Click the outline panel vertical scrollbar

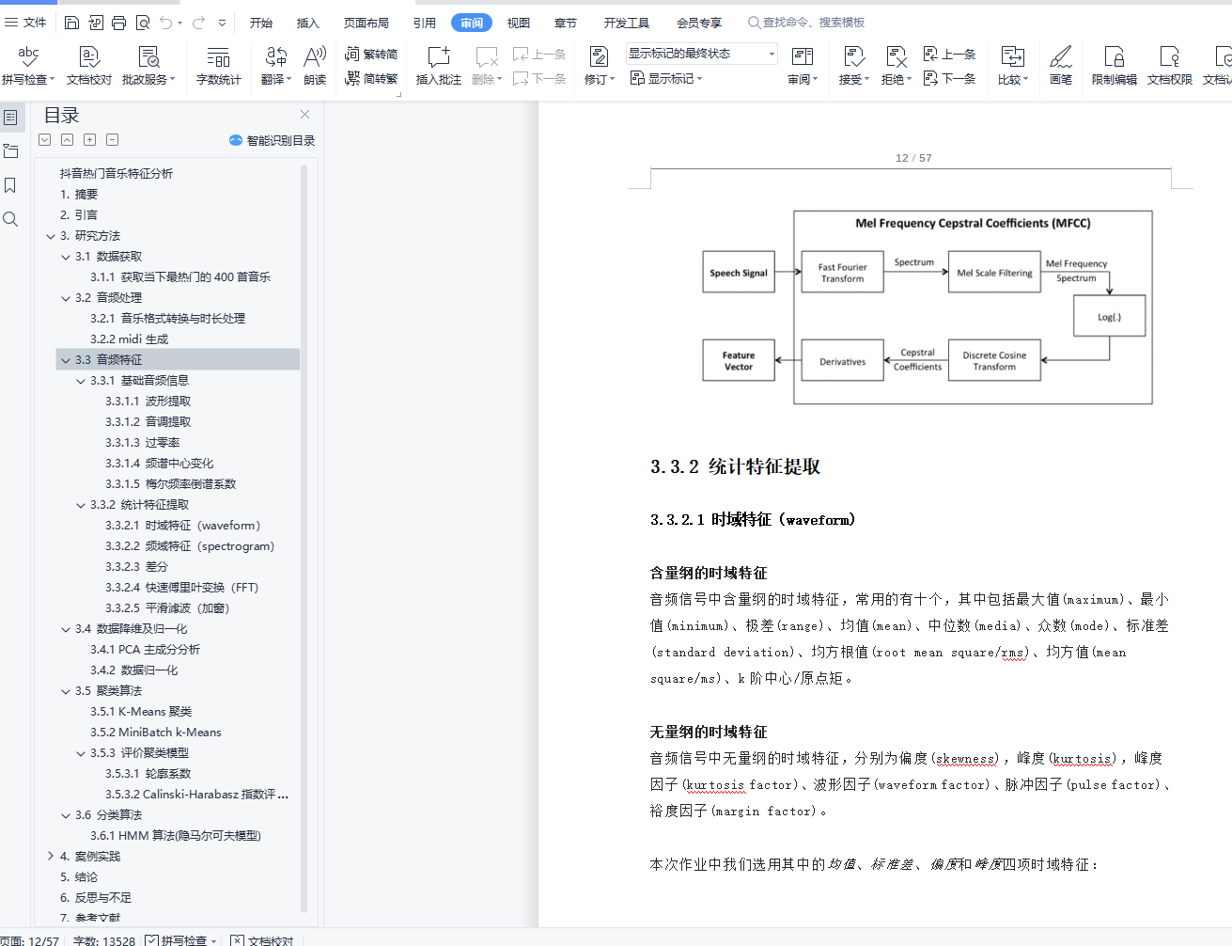304,538
